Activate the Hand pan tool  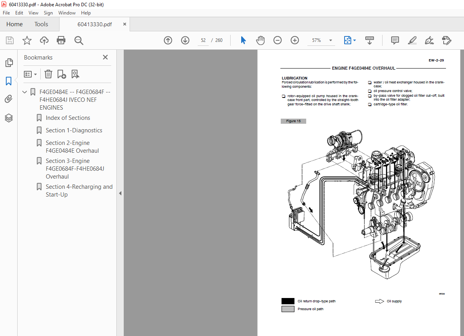[x=260, y=40]
